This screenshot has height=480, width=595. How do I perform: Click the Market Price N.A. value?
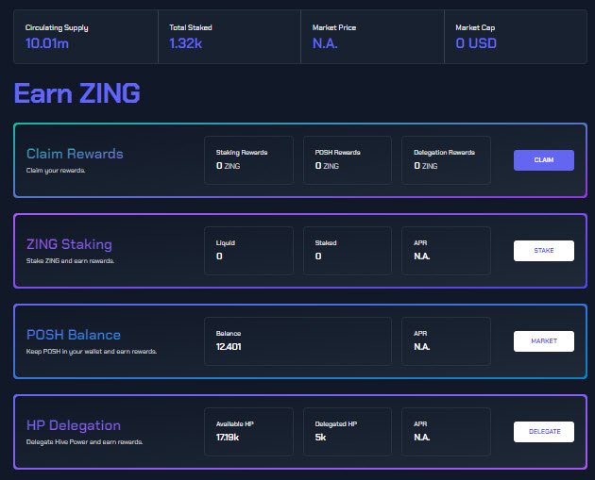[x=325, y=43]
